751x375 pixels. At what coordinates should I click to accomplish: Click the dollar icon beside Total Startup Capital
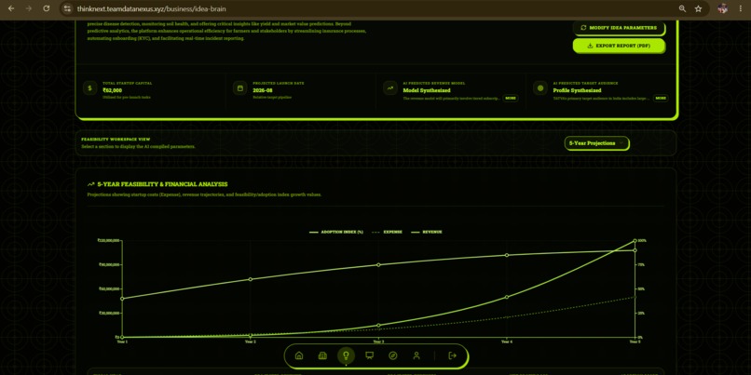click(90, 88)
